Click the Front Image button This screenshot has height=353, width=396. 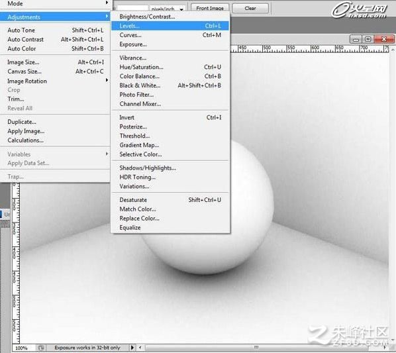click(x=210, y=8)
